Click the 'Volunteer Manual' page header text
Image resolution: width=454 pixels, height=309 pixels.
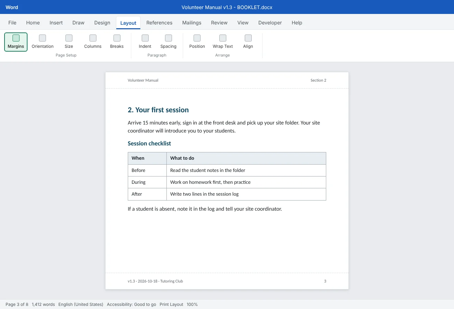click(143, 80)
